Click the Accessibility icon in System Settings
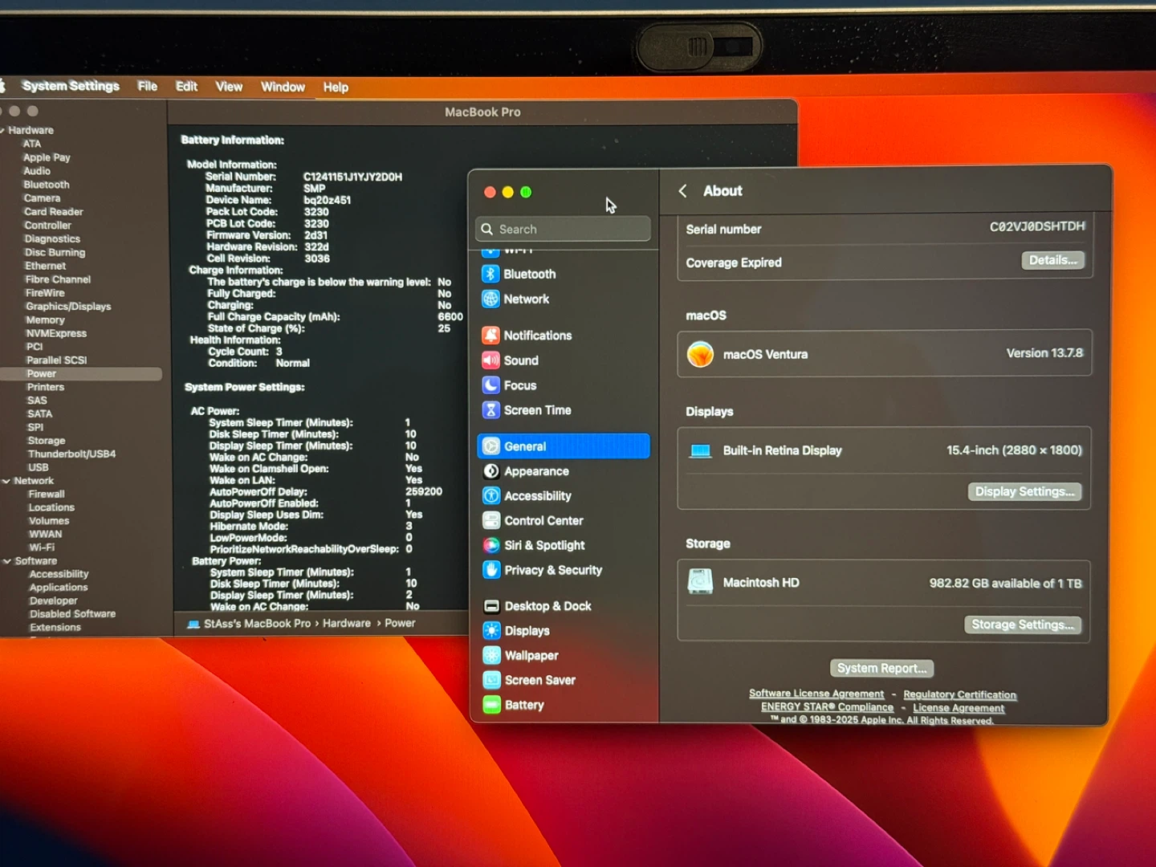1156x867 pixels. pyautogui.click(x=491, y=496)
